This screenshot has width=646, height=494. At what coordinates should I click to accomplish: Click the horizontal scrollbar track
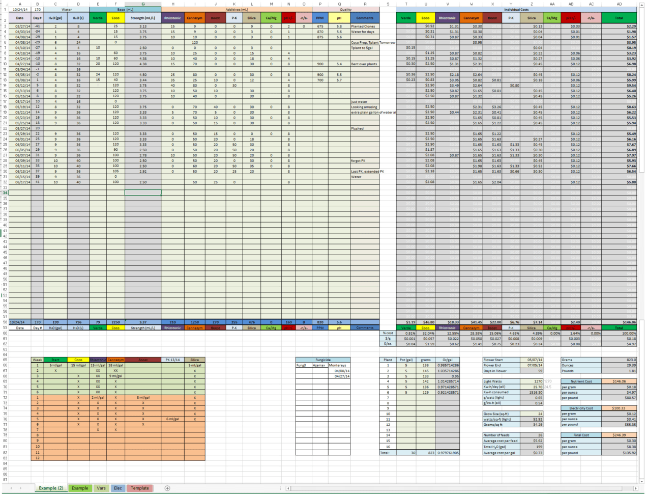pyautogui.click(x=463, y=488)
